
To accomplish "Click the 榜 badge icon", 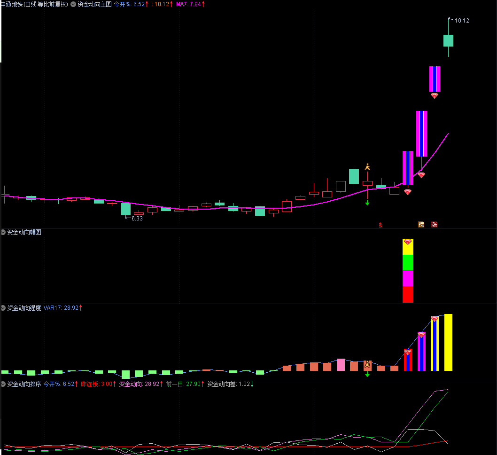I will coord(421,225).
